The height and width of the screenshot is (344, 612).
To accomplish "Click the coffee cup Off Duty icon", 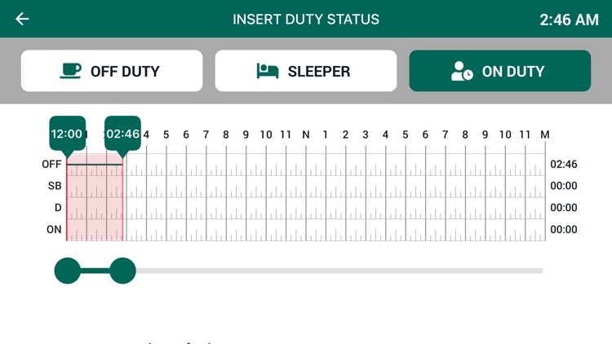I will point(71,71).
